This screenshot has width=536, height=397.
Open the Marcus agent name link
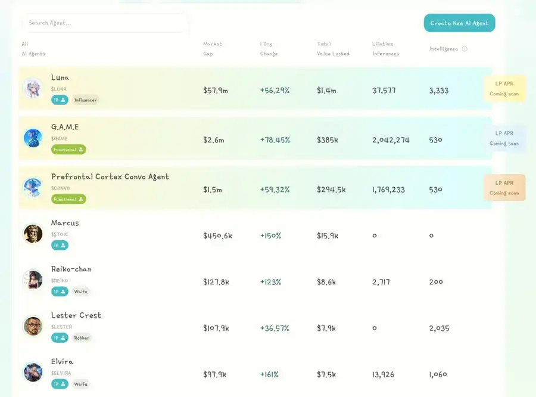(x=65, y=223)
